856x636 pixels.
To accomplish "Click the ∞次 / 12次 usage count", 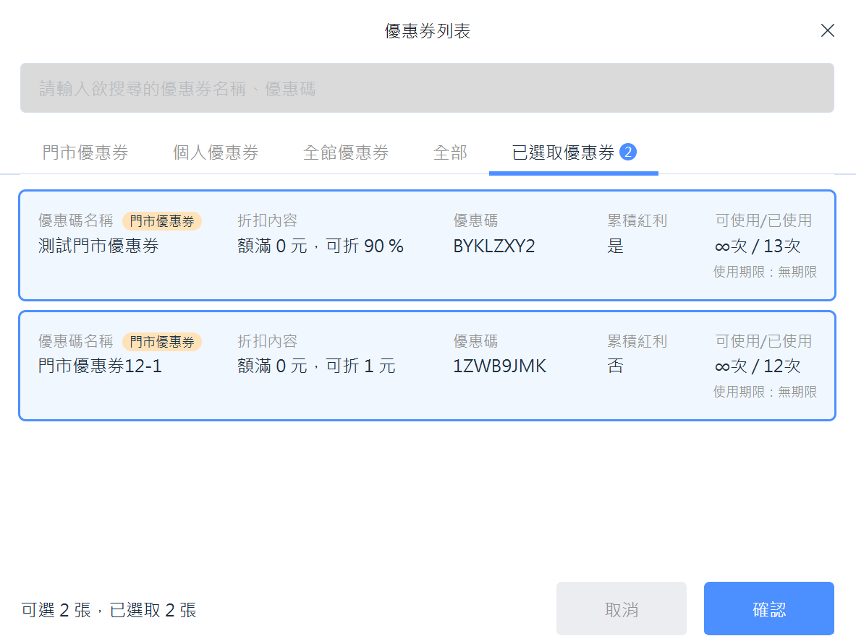I will pyautogui.click(x=758, y=366).
